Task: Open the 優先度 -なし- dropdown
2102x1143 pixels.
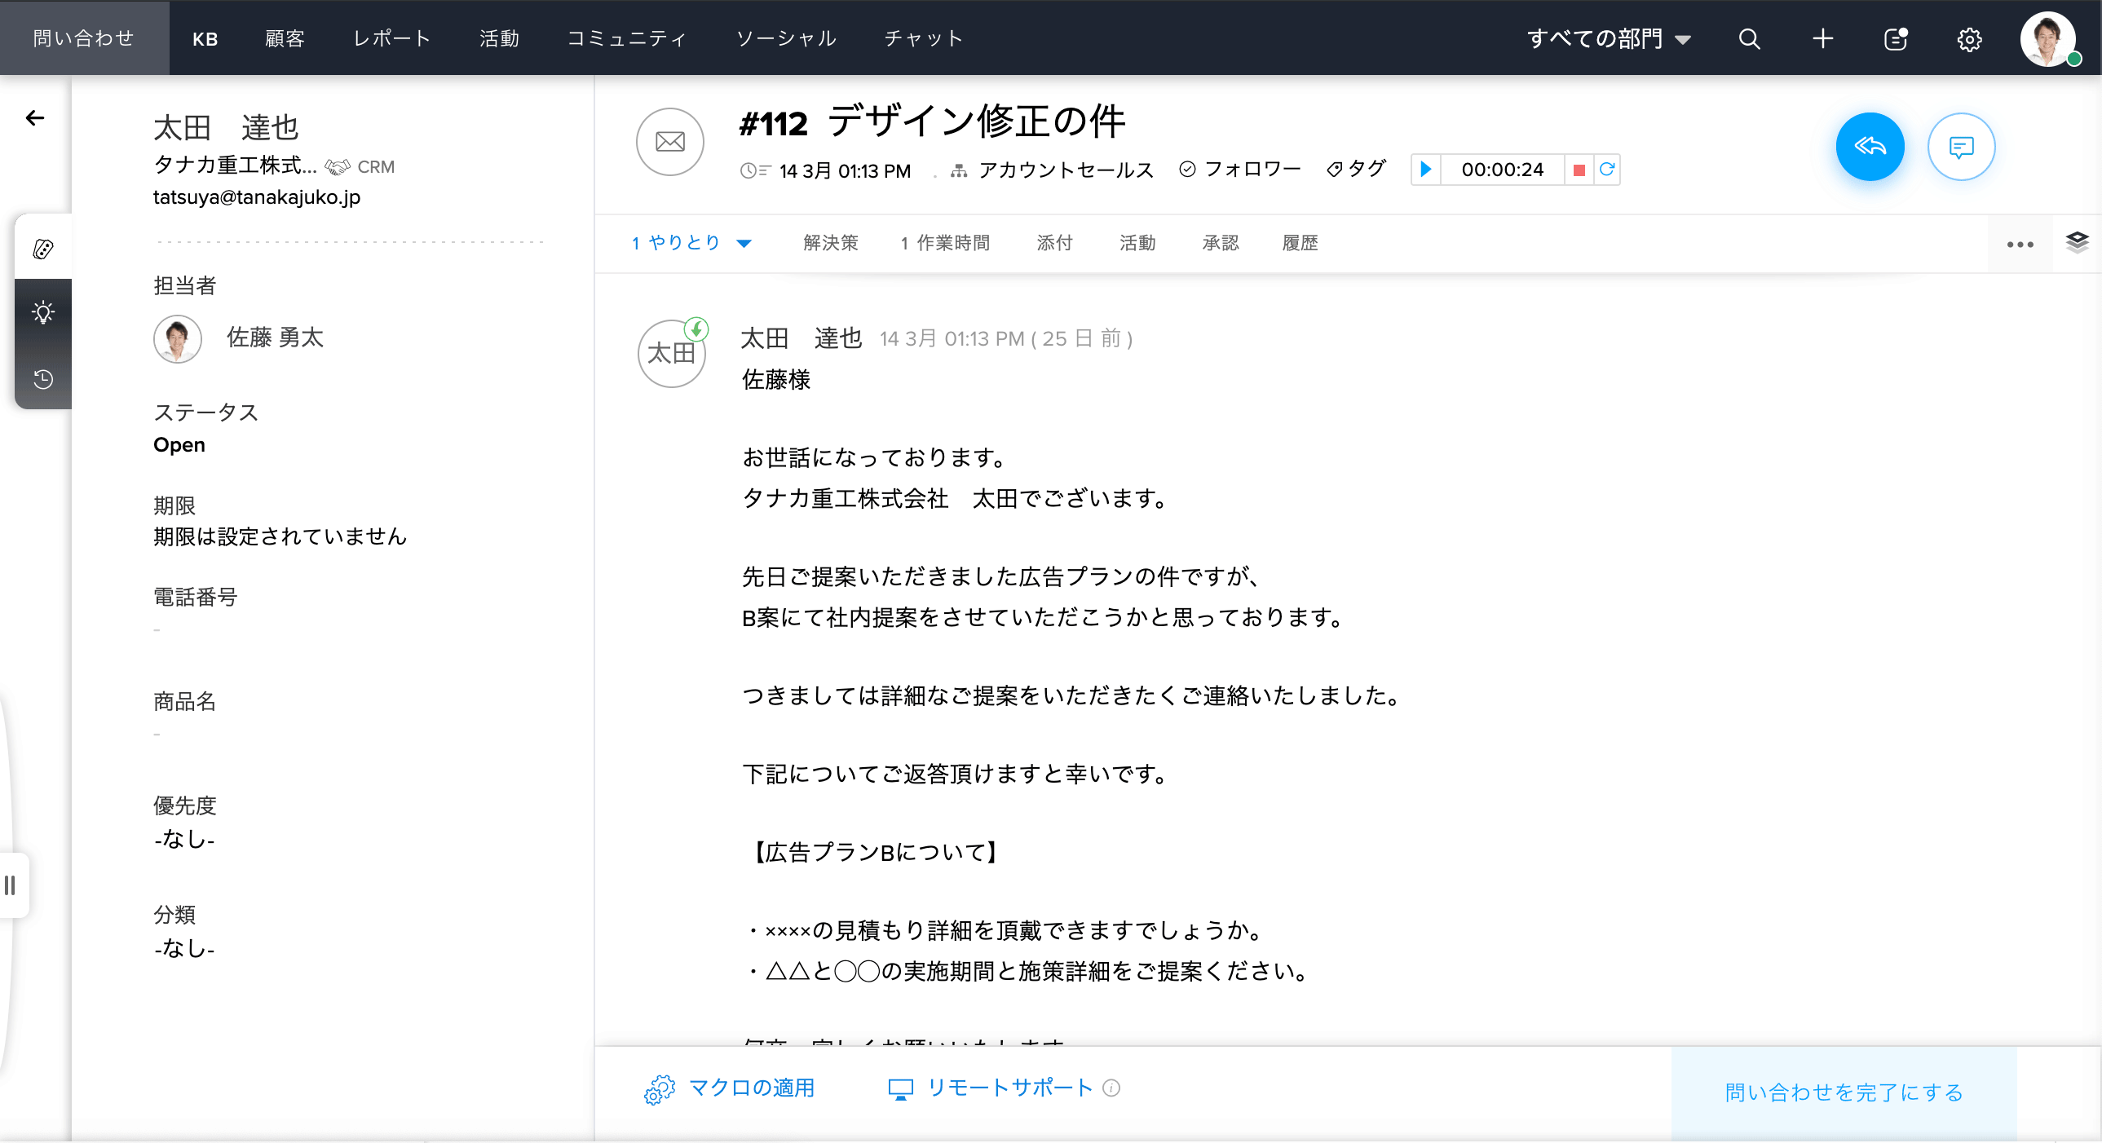Action: pyautogui.click(x=184, y=839)
